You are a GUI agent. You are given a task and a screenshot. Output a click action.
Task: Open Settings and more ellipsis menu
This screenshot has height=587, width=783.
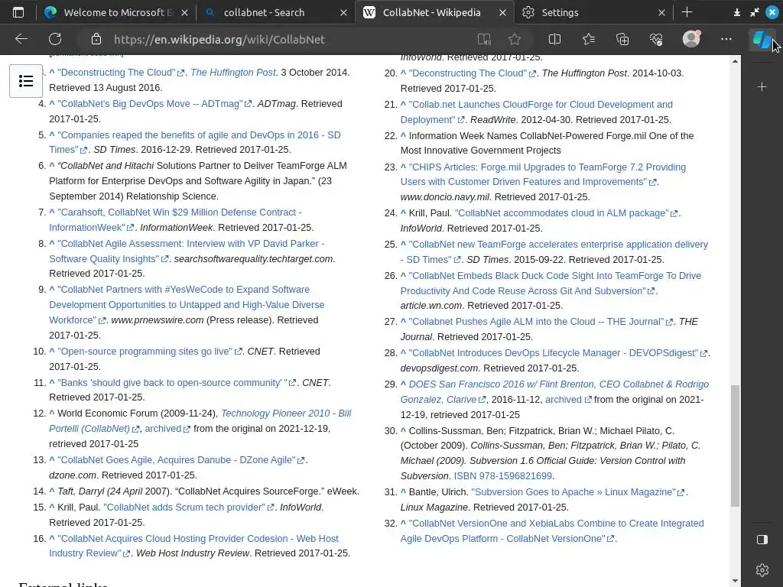click(726, 39)
